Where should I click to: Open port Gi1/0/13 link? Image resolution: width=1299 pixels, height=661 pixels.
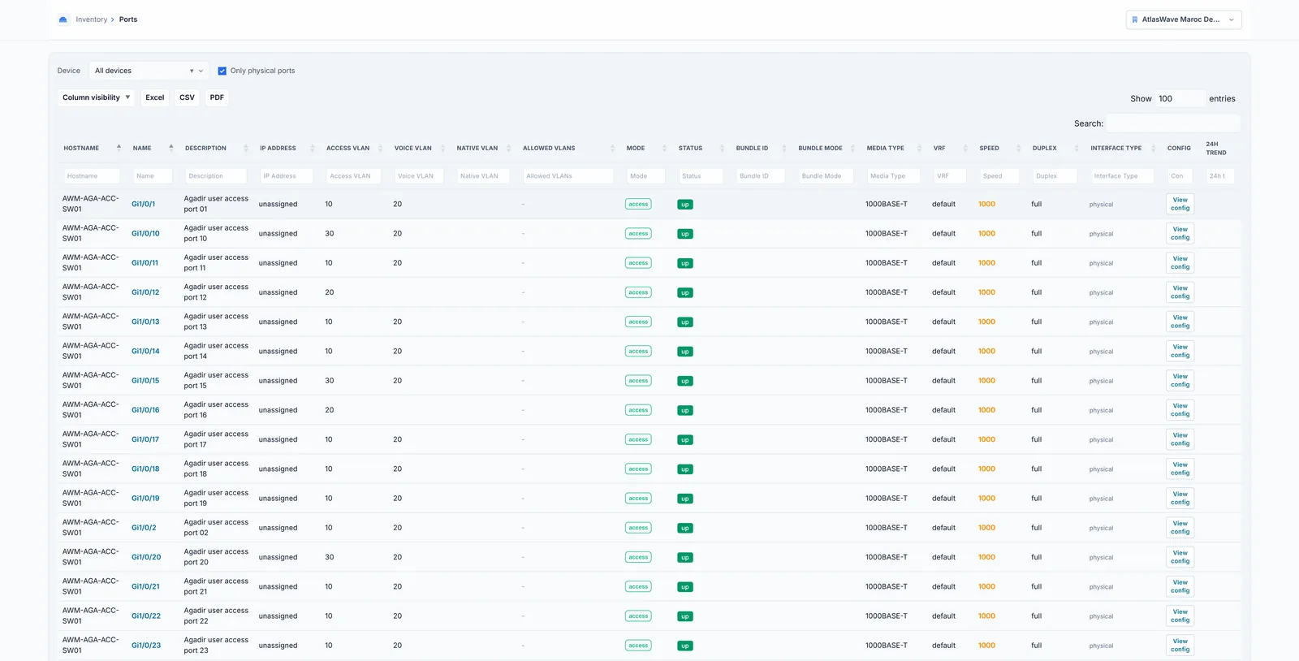[146, 322]
